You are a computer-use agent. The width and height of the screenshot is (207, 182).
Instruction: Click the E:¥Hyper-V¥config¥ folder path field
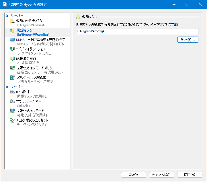[137, 31]
